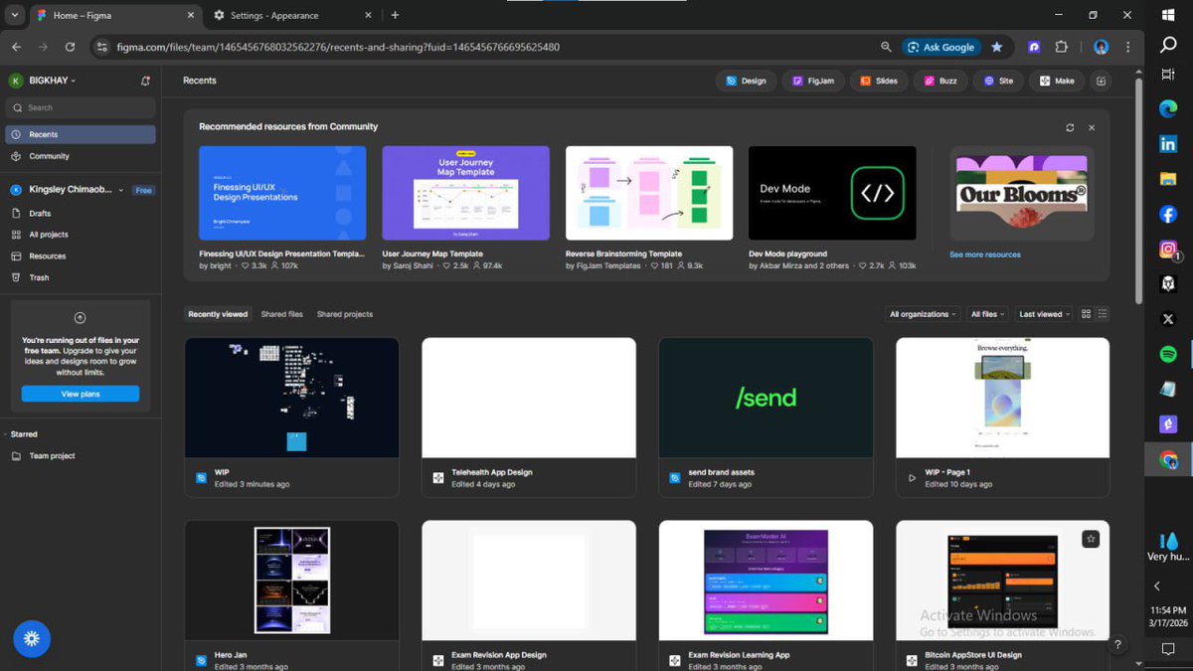
Task: Open the X app from the taskbar
Action: [x=1168, y=319]
